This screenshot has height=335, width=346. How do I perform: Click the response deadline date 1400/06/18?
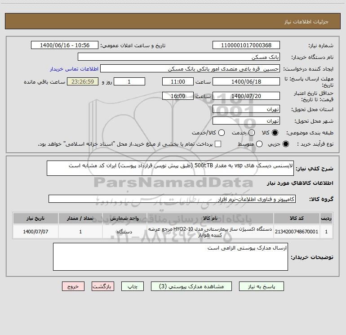click(246, 81)
